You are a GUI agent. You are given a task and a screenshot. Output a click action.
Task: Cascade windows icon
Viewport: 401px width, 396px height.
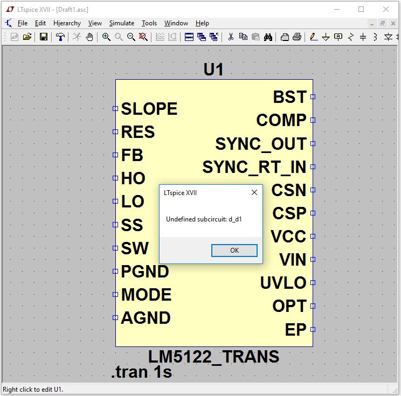(x=202, y=37)
